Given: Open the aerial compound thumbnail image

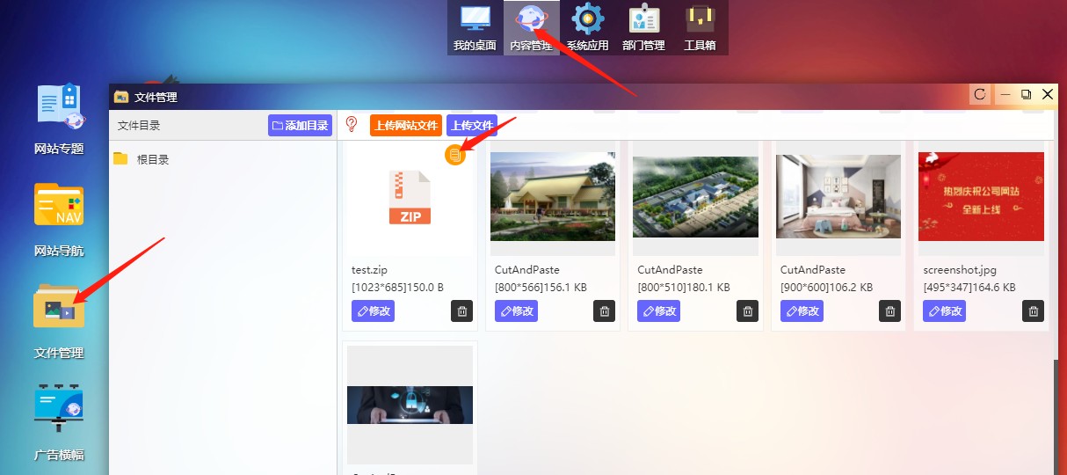Looking at the screenshot, I should pos(695,196).
